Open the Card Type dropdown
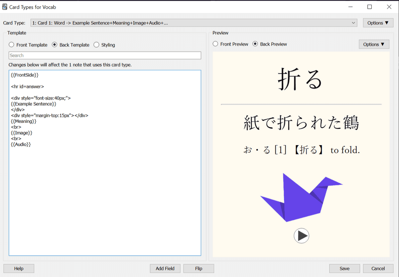399x277 pixels. point(193,23)
